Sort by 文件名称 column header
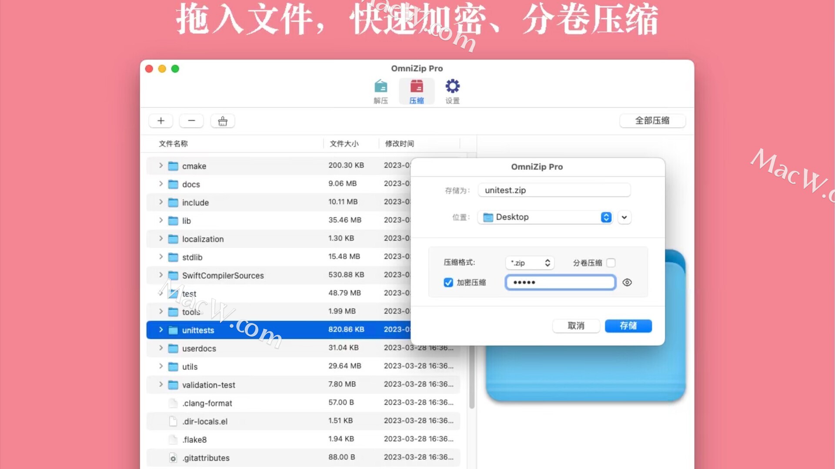Image resolution: width=835 pixels, height=469 pixels. pos(173,143)
